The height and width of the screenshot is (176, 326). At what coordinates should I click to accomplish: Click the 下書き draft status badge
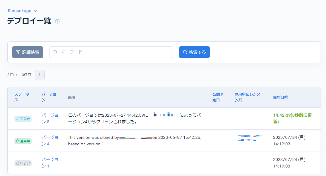23,119
